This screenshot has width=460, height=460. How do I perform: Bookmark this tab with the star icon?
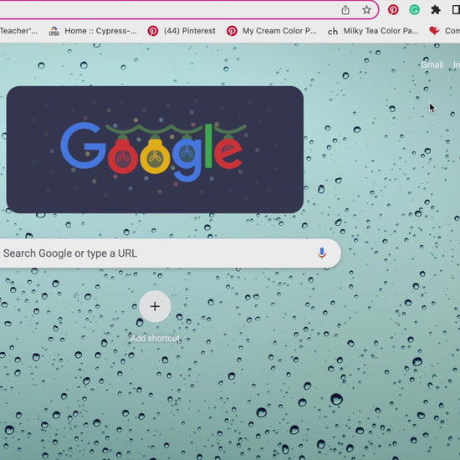pos(366,10)
